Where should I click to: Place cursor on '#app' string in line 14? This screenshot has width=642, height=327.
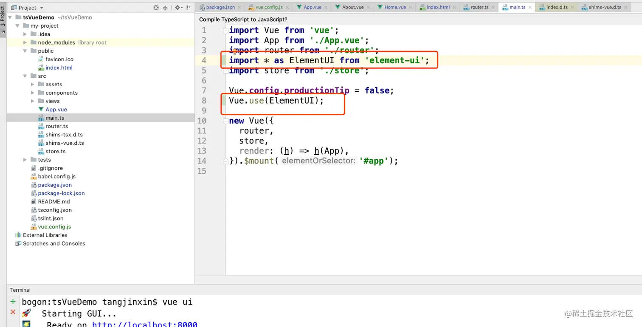coord(374,161)
